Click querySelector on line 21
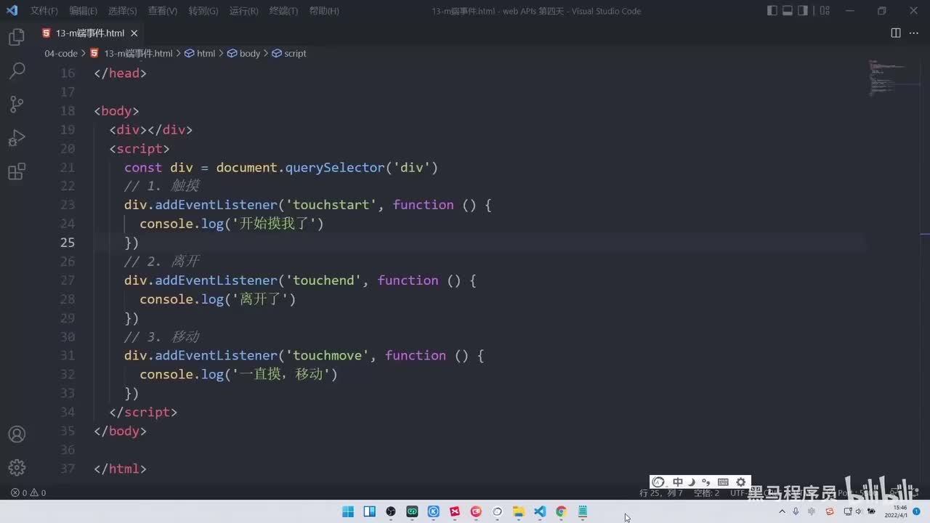 (x=335, y=167)
